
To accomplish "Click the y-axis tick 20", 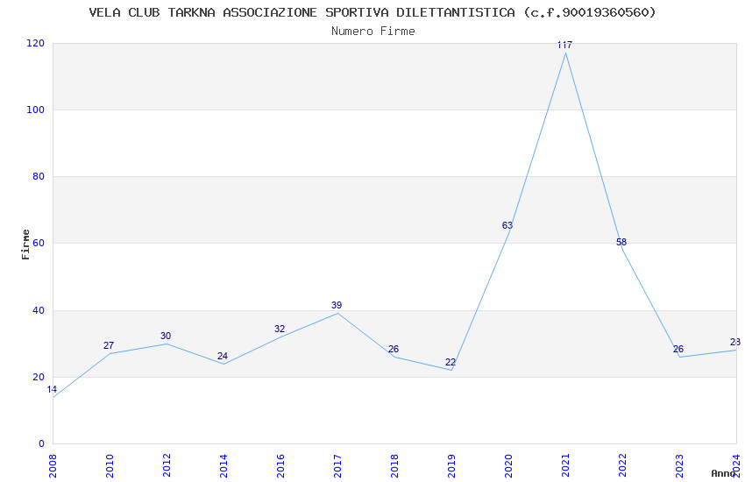I will (x=39, y=377).
